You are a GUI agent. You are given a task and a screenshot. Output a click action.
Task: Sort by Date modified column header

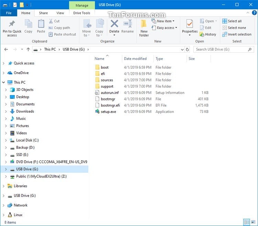tap(135, 59)
